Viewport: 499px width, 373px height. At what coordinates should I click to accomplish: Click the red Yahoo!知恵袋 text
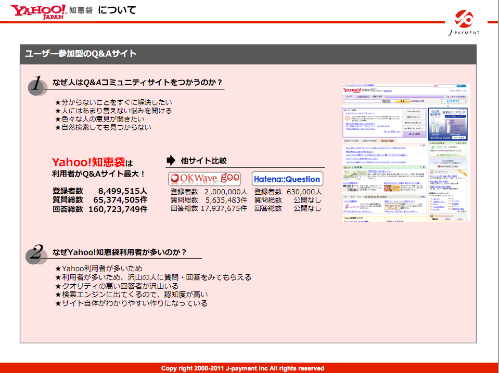[x=88, y=162]
